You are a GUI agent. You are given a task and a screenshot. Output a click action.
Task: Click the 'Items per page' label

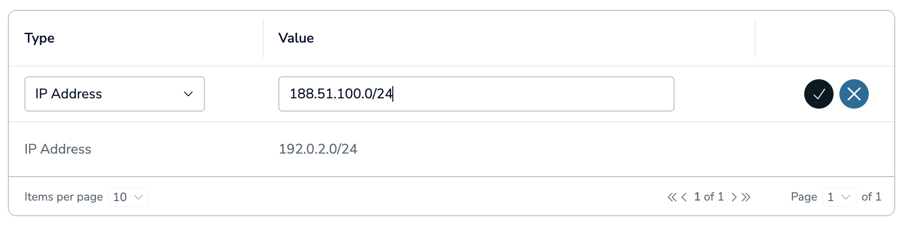click(64, 197)
